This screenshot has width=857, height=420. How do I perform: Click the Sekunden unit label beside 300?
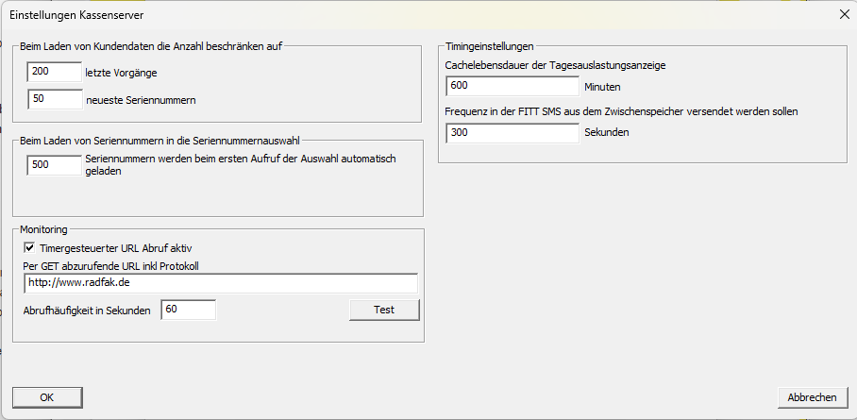pos(606,133)
